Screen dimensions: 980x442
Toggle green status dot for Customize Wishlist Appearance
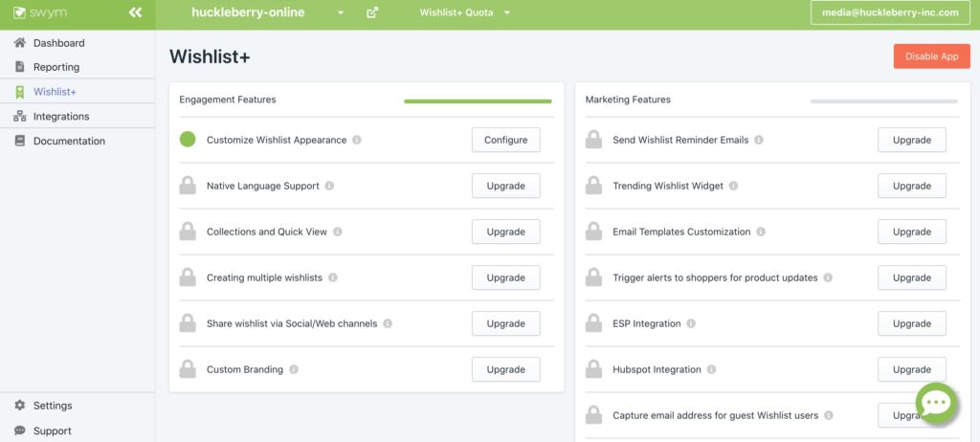[x=188, y=140]
